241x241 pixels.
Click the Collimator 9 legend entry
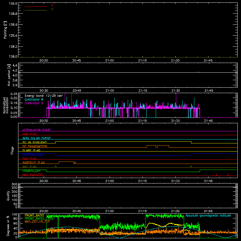tap(34, 103)
